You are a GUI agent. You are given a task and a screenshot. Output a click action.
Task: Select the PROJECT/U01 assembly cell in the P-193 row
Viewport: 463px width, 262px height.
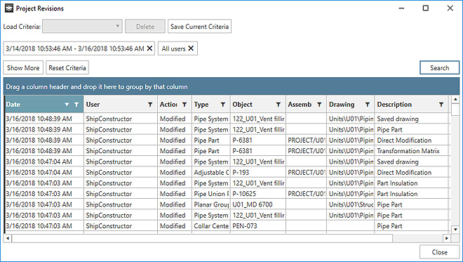tap(306, 172)
